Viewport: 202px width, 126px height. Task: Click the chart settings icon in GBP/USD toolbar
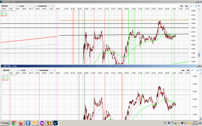click(197, 70)
